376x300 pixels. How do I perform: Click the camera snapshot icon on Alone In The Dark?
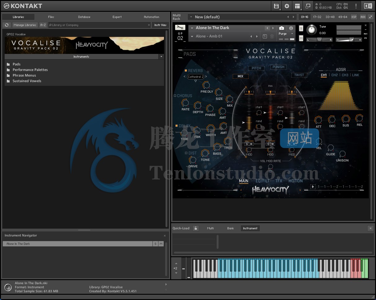(x=281, y=28)
